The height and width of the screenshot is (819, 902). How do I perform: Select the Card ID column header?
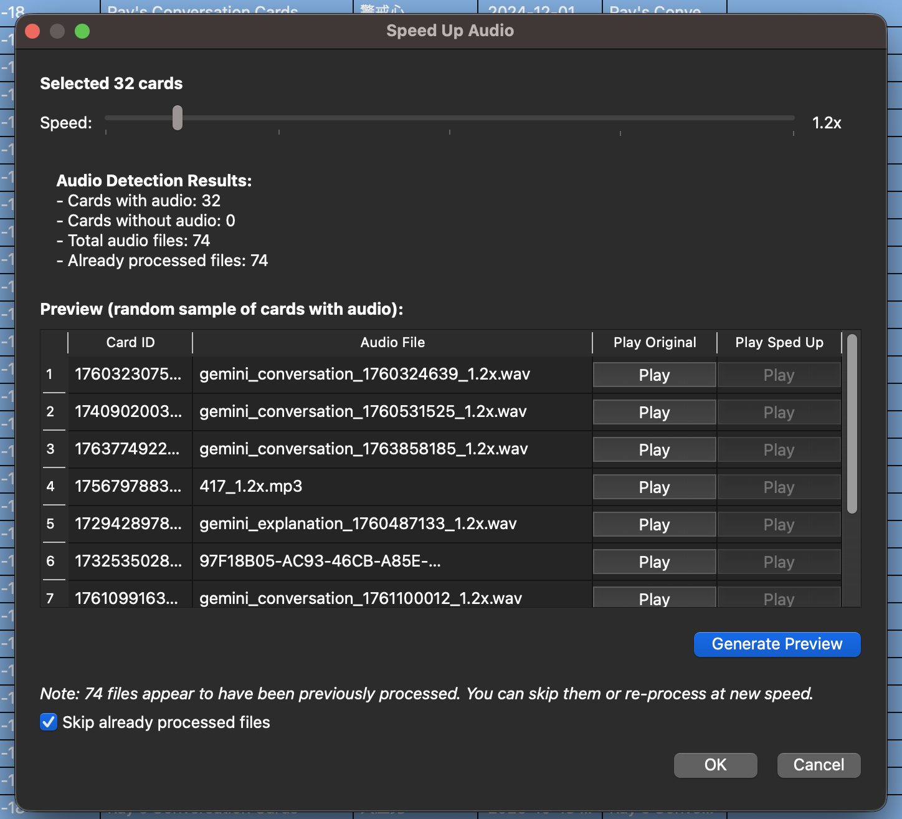point(130,342)
